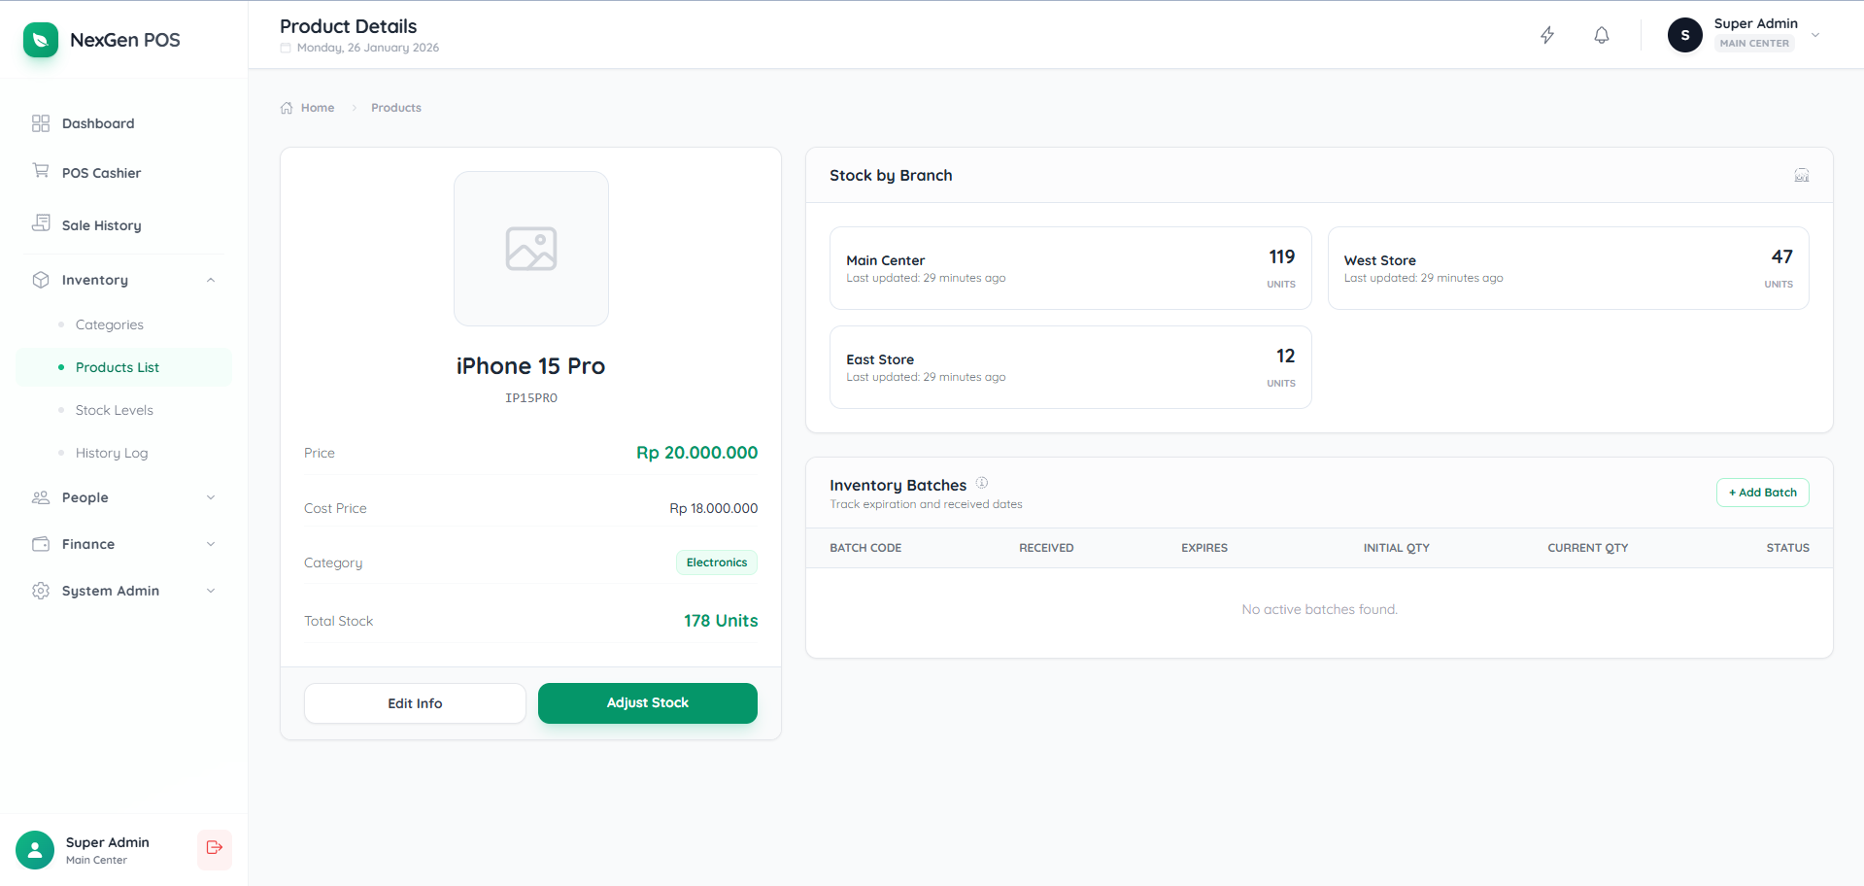The image size is (1864, 886).
Task: Open POS Cashier using its cart icon
Action: pos(40,172)
